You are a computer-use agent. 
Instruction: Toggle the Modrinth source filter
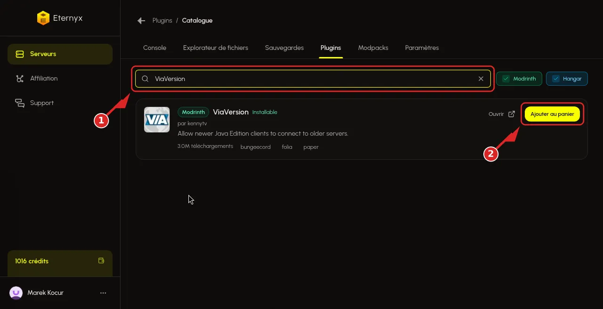point(519,79)
